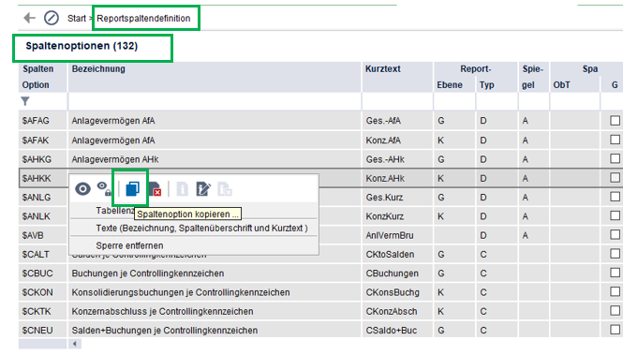Click the Kurztext column header

click(x=397, y=77)
